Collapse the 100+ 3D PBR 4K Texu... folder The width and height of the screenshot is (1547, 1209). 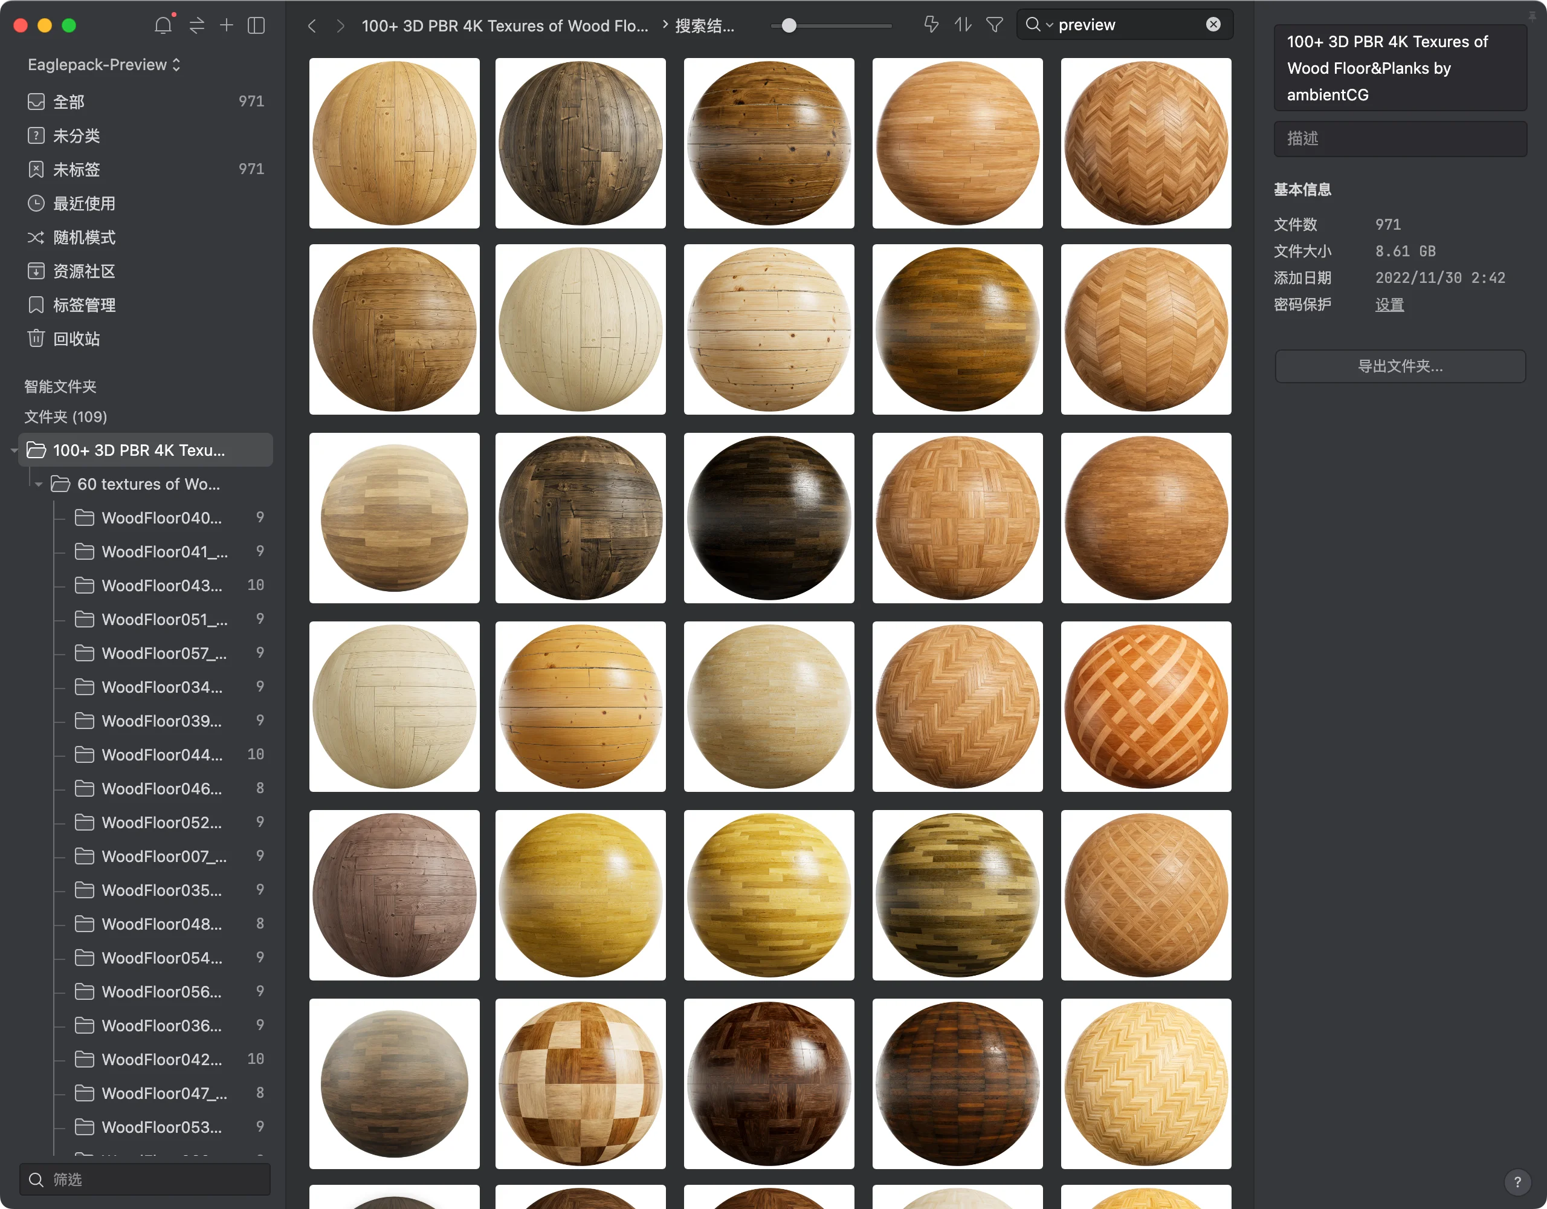(13, 450)
